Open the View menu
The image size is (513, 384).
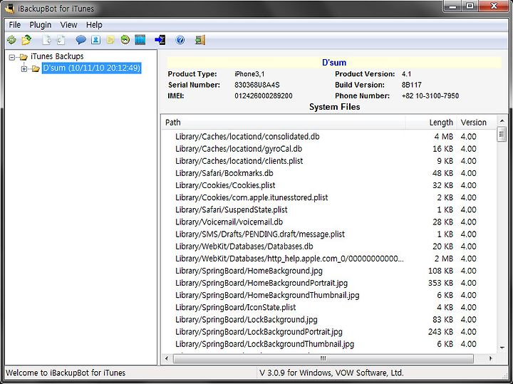(68, 25)
